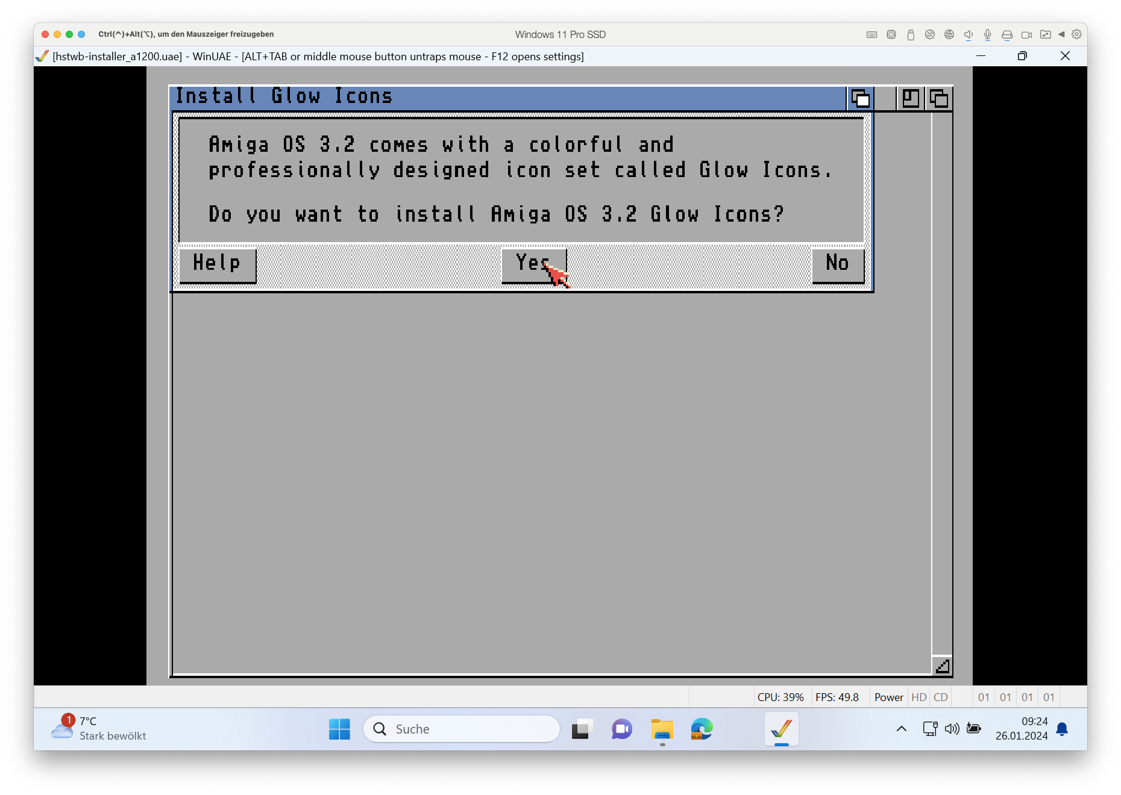Open the VM shared folder icon
This screenshot has height=795, width=1121.
click(x=1046, y=35)
